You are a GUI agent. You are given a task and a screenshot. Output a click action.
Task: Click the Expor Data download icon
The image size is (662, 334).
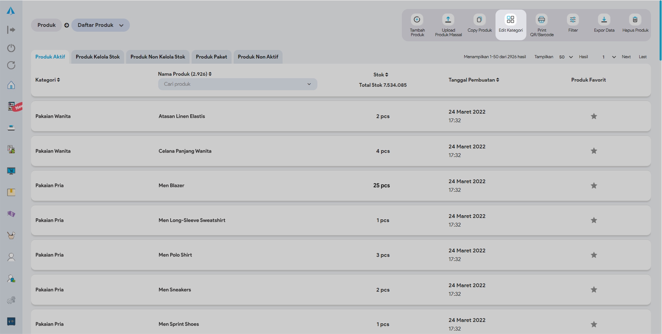604,20
